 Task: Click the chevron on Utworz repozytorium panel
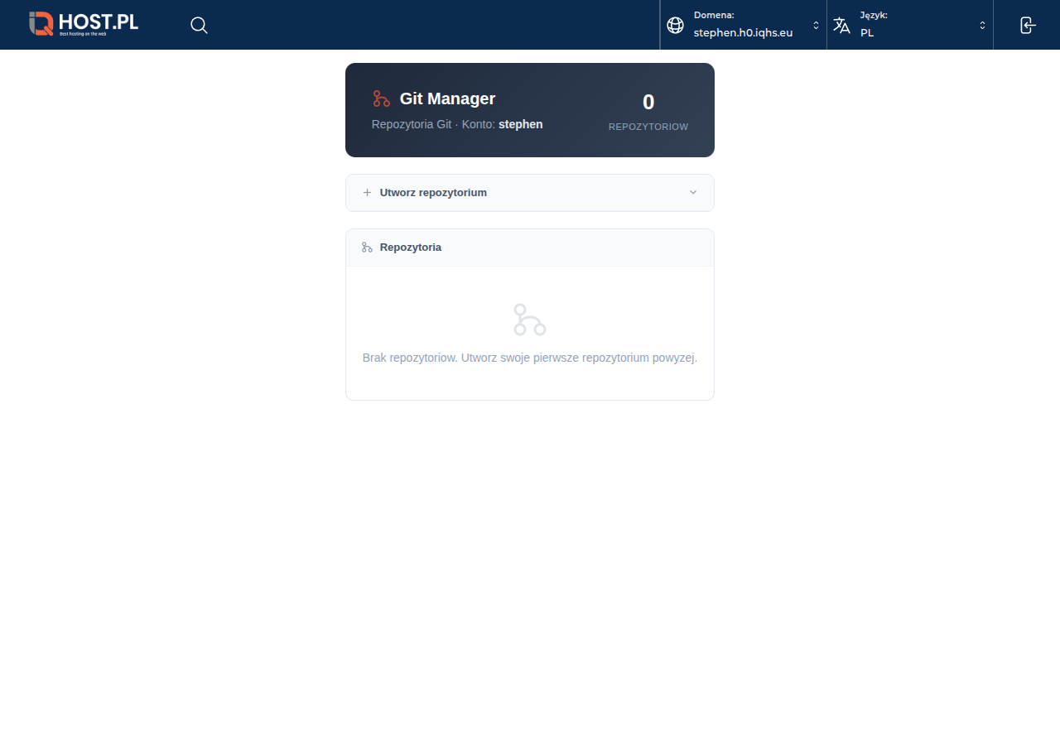click(x=693, y=192)
